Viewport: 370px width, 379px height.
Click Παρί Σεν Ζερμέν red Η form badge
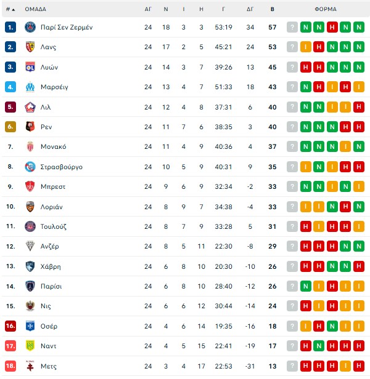coord(333,27)
